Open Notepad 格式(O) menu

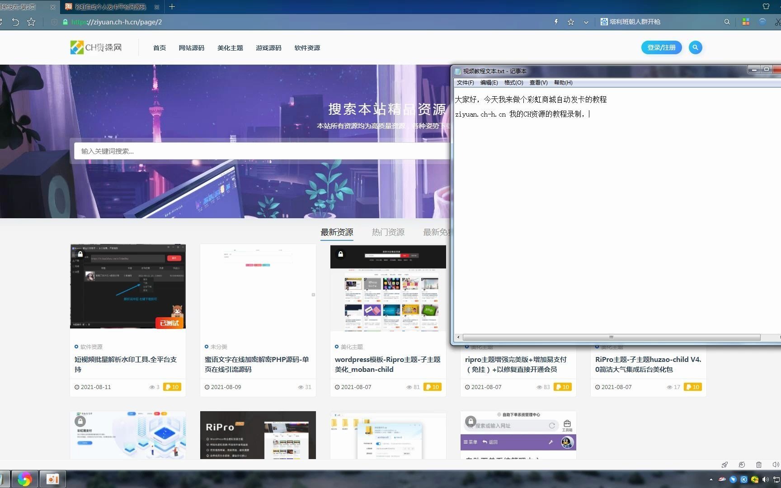tap(513, 83)
